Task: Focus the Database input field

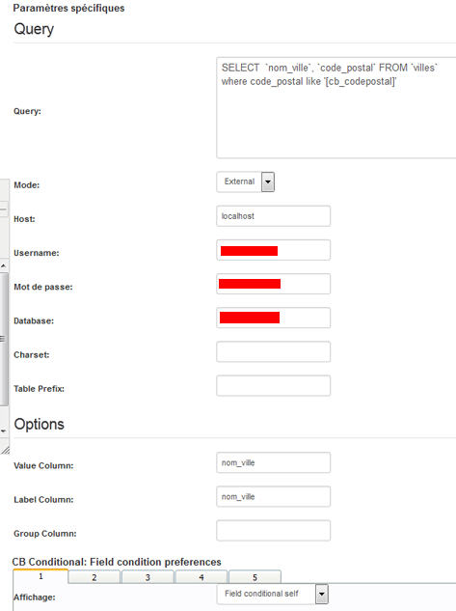Action: click(274, 318)
